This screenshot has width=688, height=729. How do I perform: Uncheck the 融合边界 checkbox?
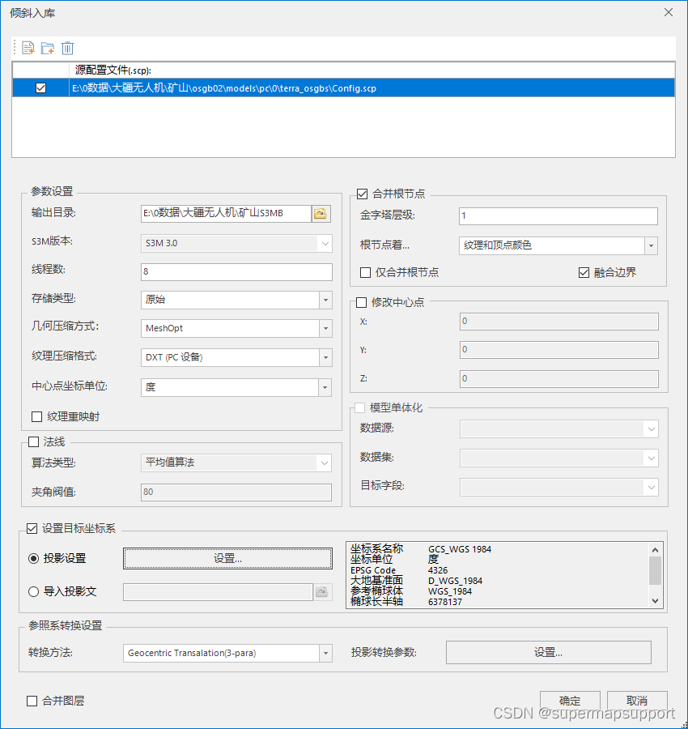[x=584, y=272]
